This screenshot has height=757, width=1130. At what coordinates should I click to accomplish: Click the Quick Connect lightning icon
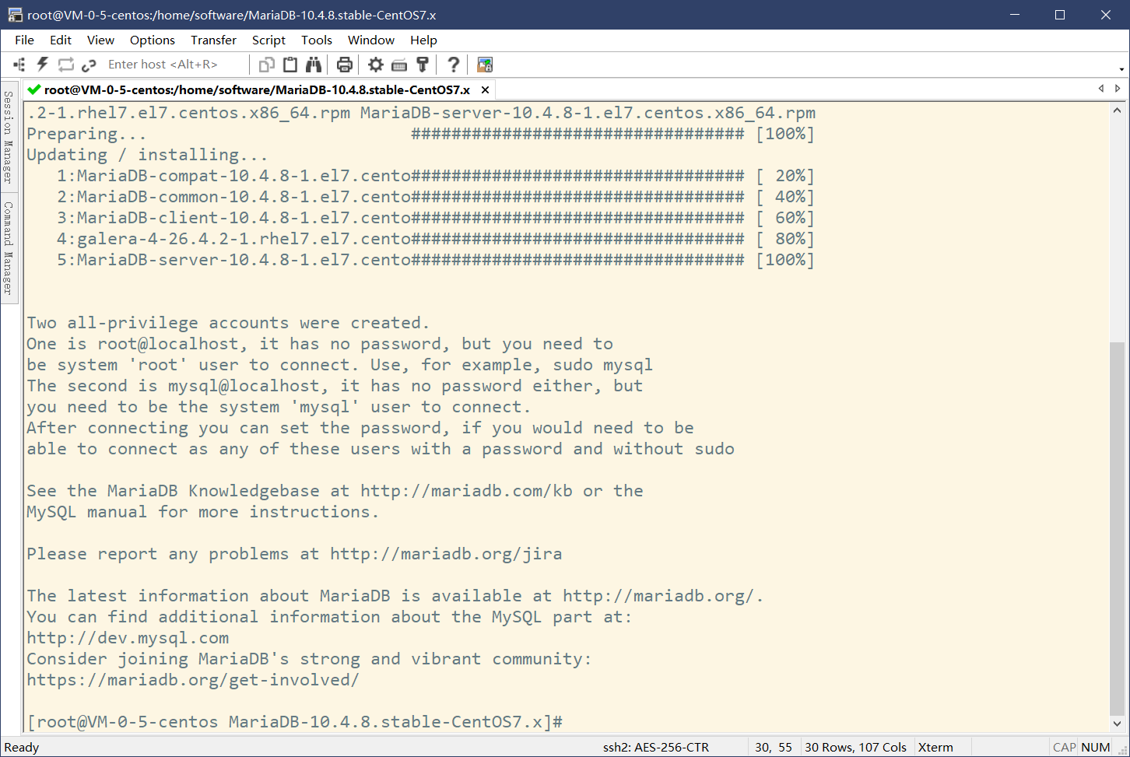click(x=43, y=65)
